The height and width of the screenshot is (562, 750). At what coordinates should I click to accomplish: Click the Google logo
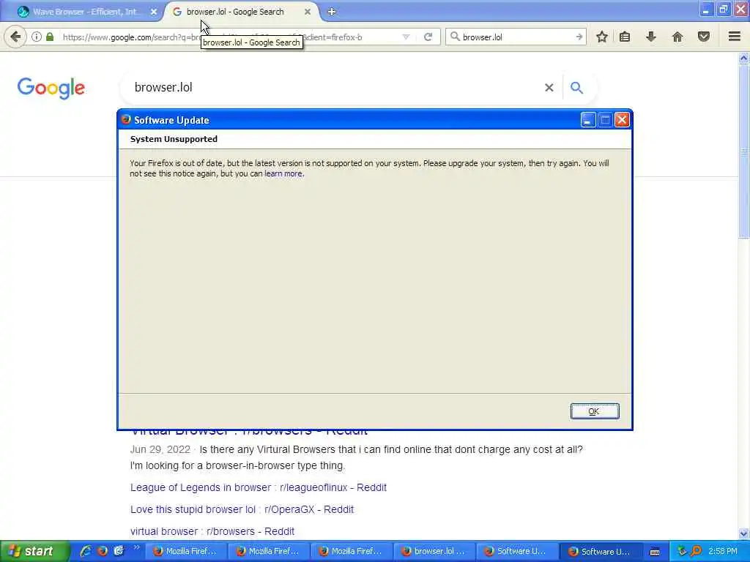(x=51, y=88)
